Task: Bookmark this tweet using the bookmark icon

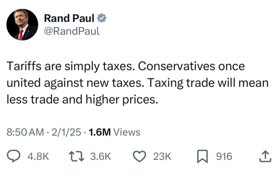Action: tap(202, 157)
